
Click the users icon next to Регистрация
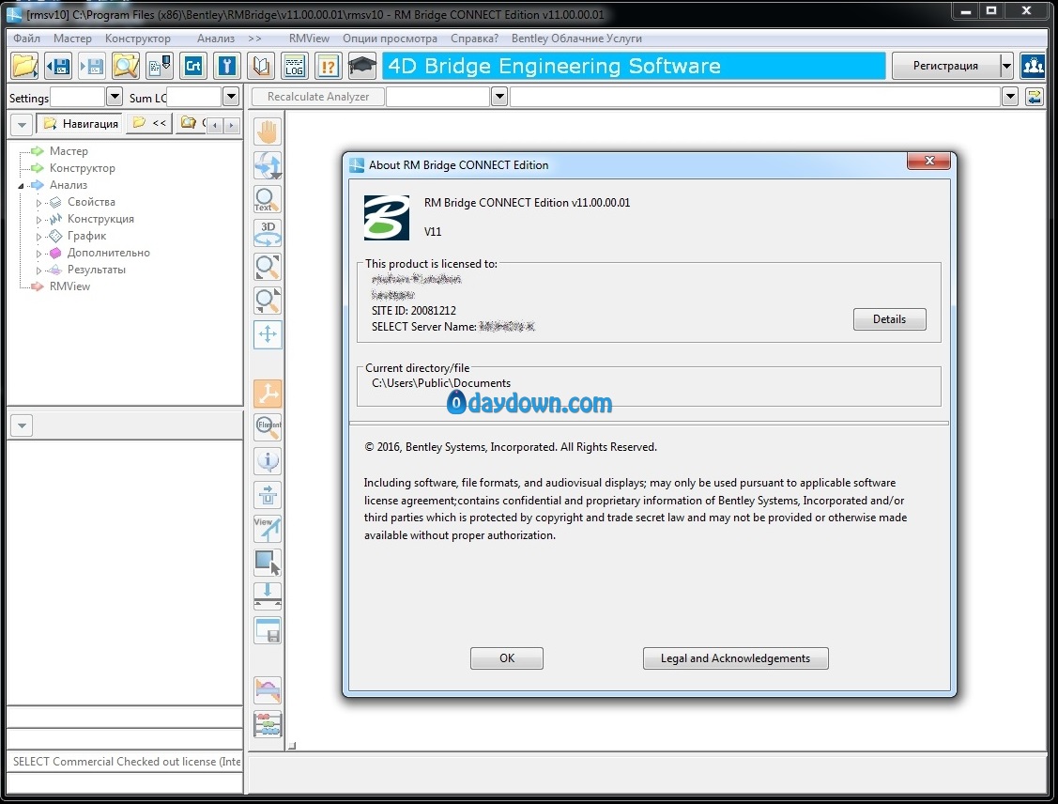point(1033,66)
